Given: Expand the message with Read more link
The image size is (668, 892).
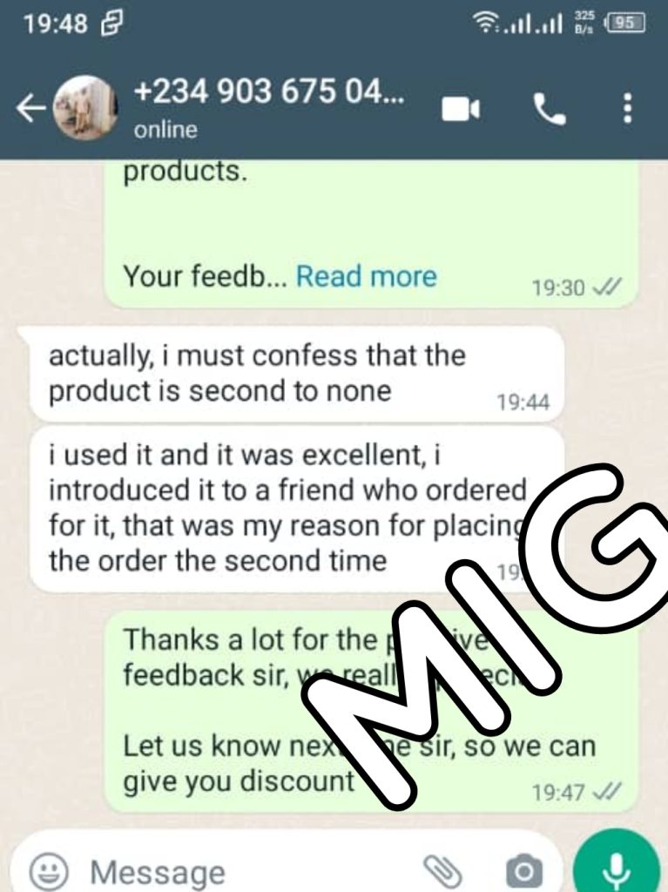Looking at the screenshot, I should (x=367, y=276).
